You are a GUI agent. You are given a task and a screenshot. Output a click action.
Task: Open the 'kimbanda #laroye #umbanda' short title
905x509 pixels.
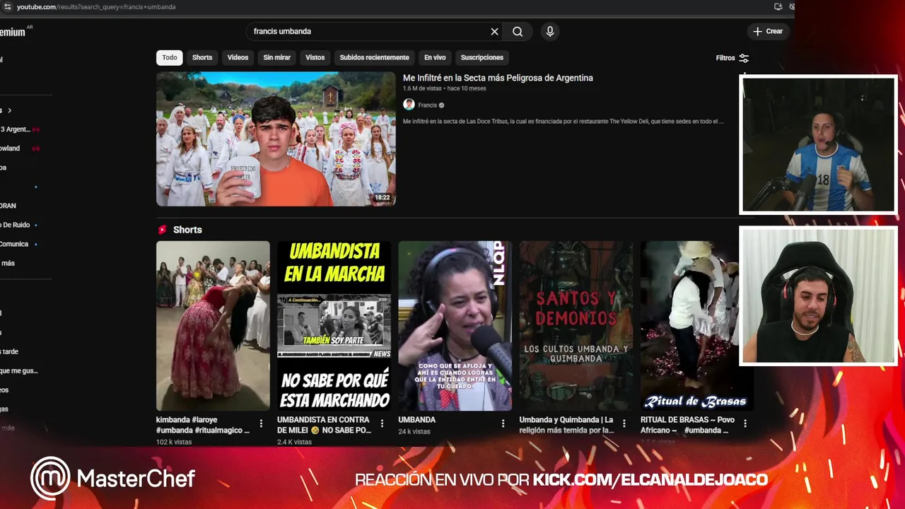pos(203,425)
